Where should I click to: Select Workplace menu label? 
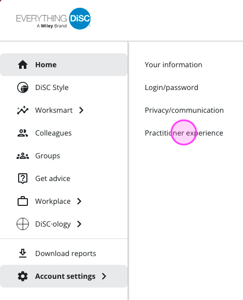point(53,201)
